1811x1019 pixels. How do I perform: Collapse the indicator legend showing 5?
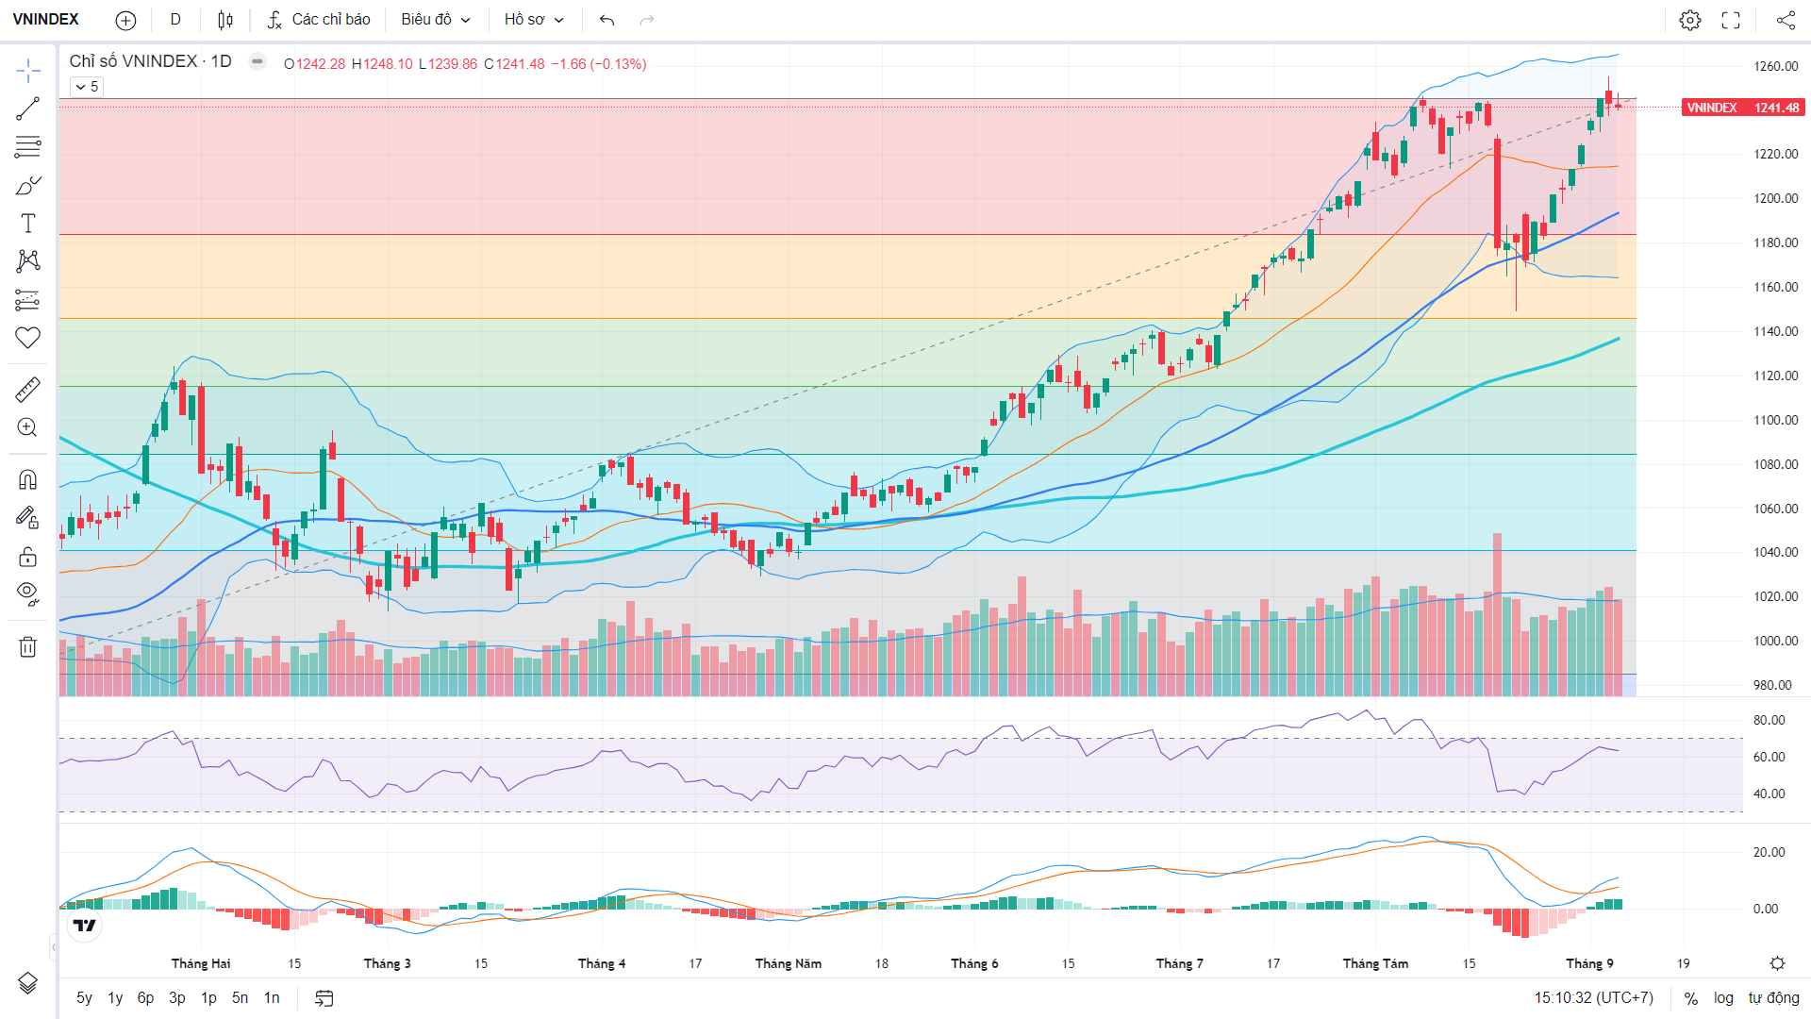tap(86, 87)
